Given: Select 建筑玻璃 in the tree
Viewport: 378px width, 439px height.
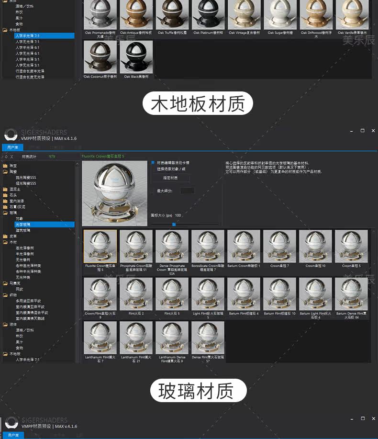Looking at the screenshot, I should [x=23, y=230].
